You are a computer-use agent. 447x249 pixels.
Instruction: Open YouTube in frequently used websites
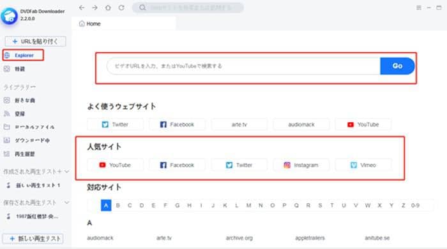click(x=363, y=125)
